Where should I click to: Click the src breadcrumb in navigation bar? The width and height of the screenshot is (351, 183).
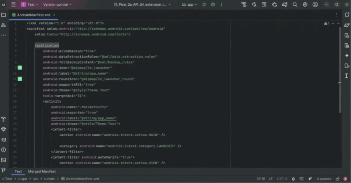click(37, 179)
